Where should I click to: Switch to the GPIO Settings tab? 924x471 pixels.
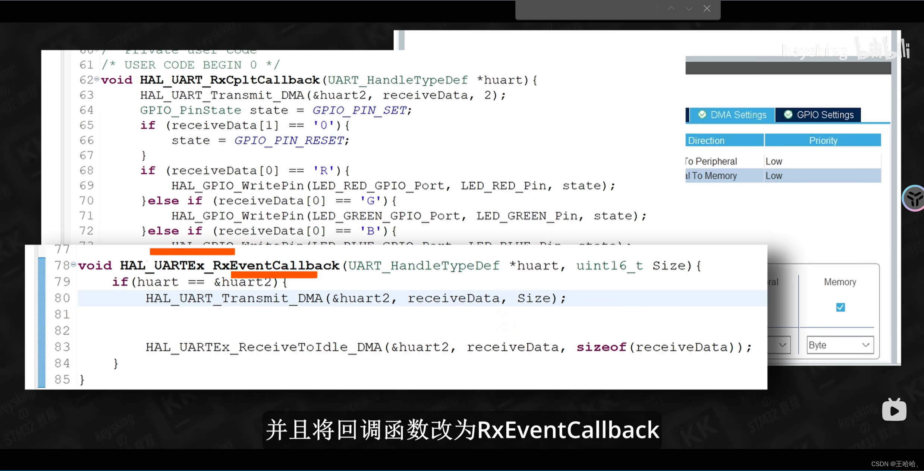[818, 115]
